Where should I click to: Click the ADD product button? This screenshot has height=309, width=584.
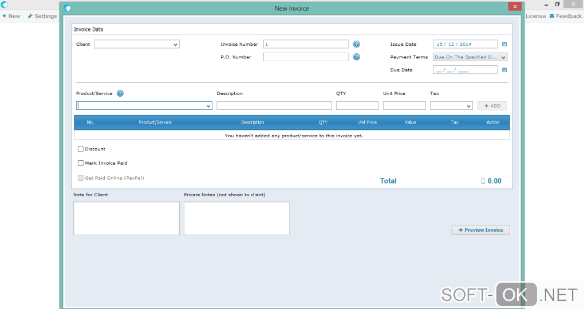(x=492, y=106)
